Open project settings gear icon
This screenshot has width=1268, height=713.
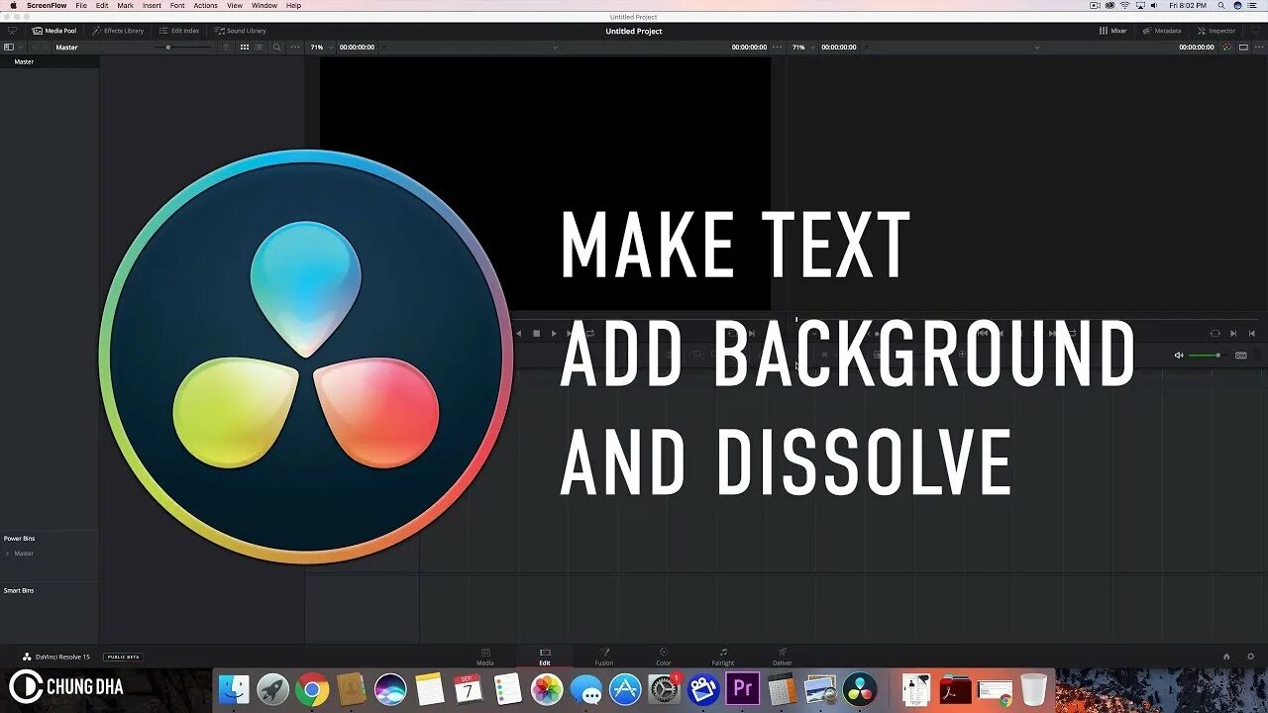pos(1250,657)
